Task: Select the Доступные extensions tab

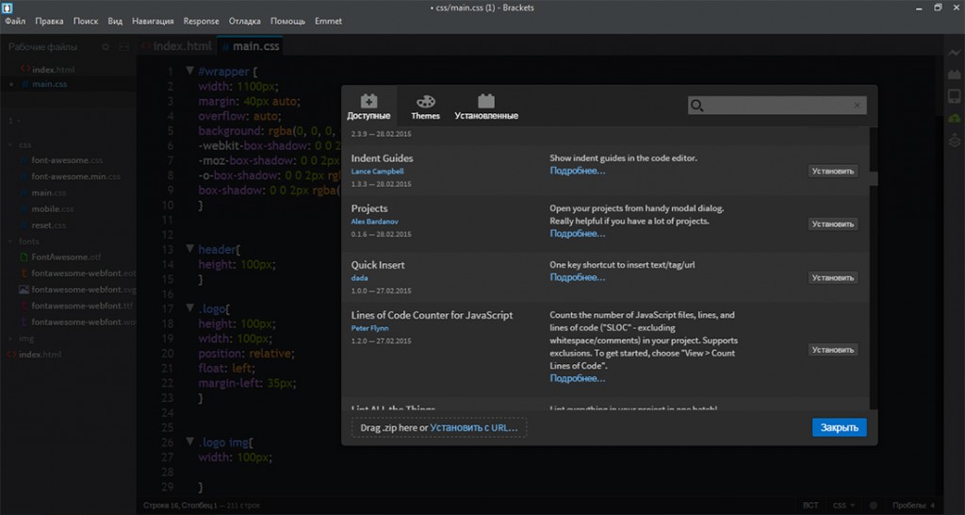Action: (368, 107)
